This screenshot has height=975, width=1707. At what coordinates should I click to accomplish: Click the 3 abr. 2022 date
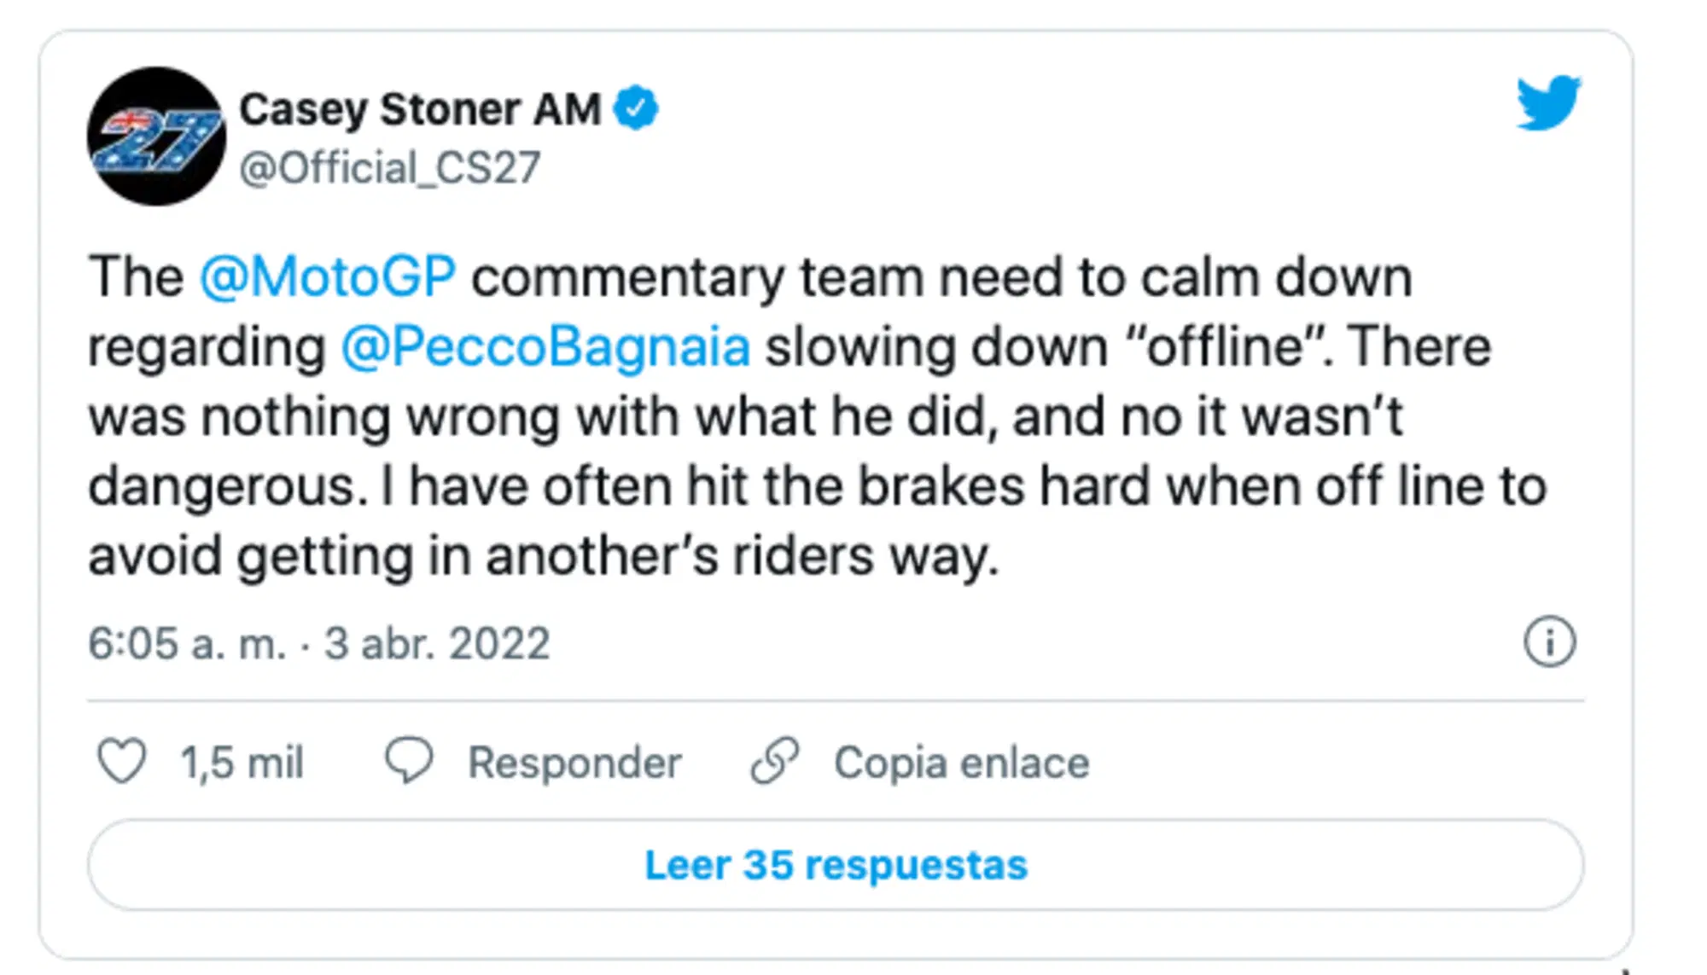point(437,644)
